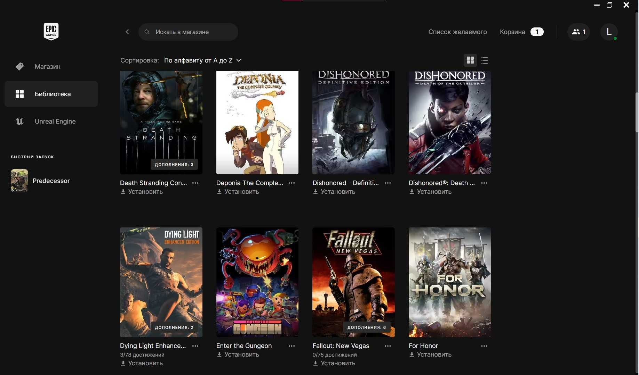Open Deponia cover art
This screenshot has height=375, width=639.
click(x=257, y=123)
